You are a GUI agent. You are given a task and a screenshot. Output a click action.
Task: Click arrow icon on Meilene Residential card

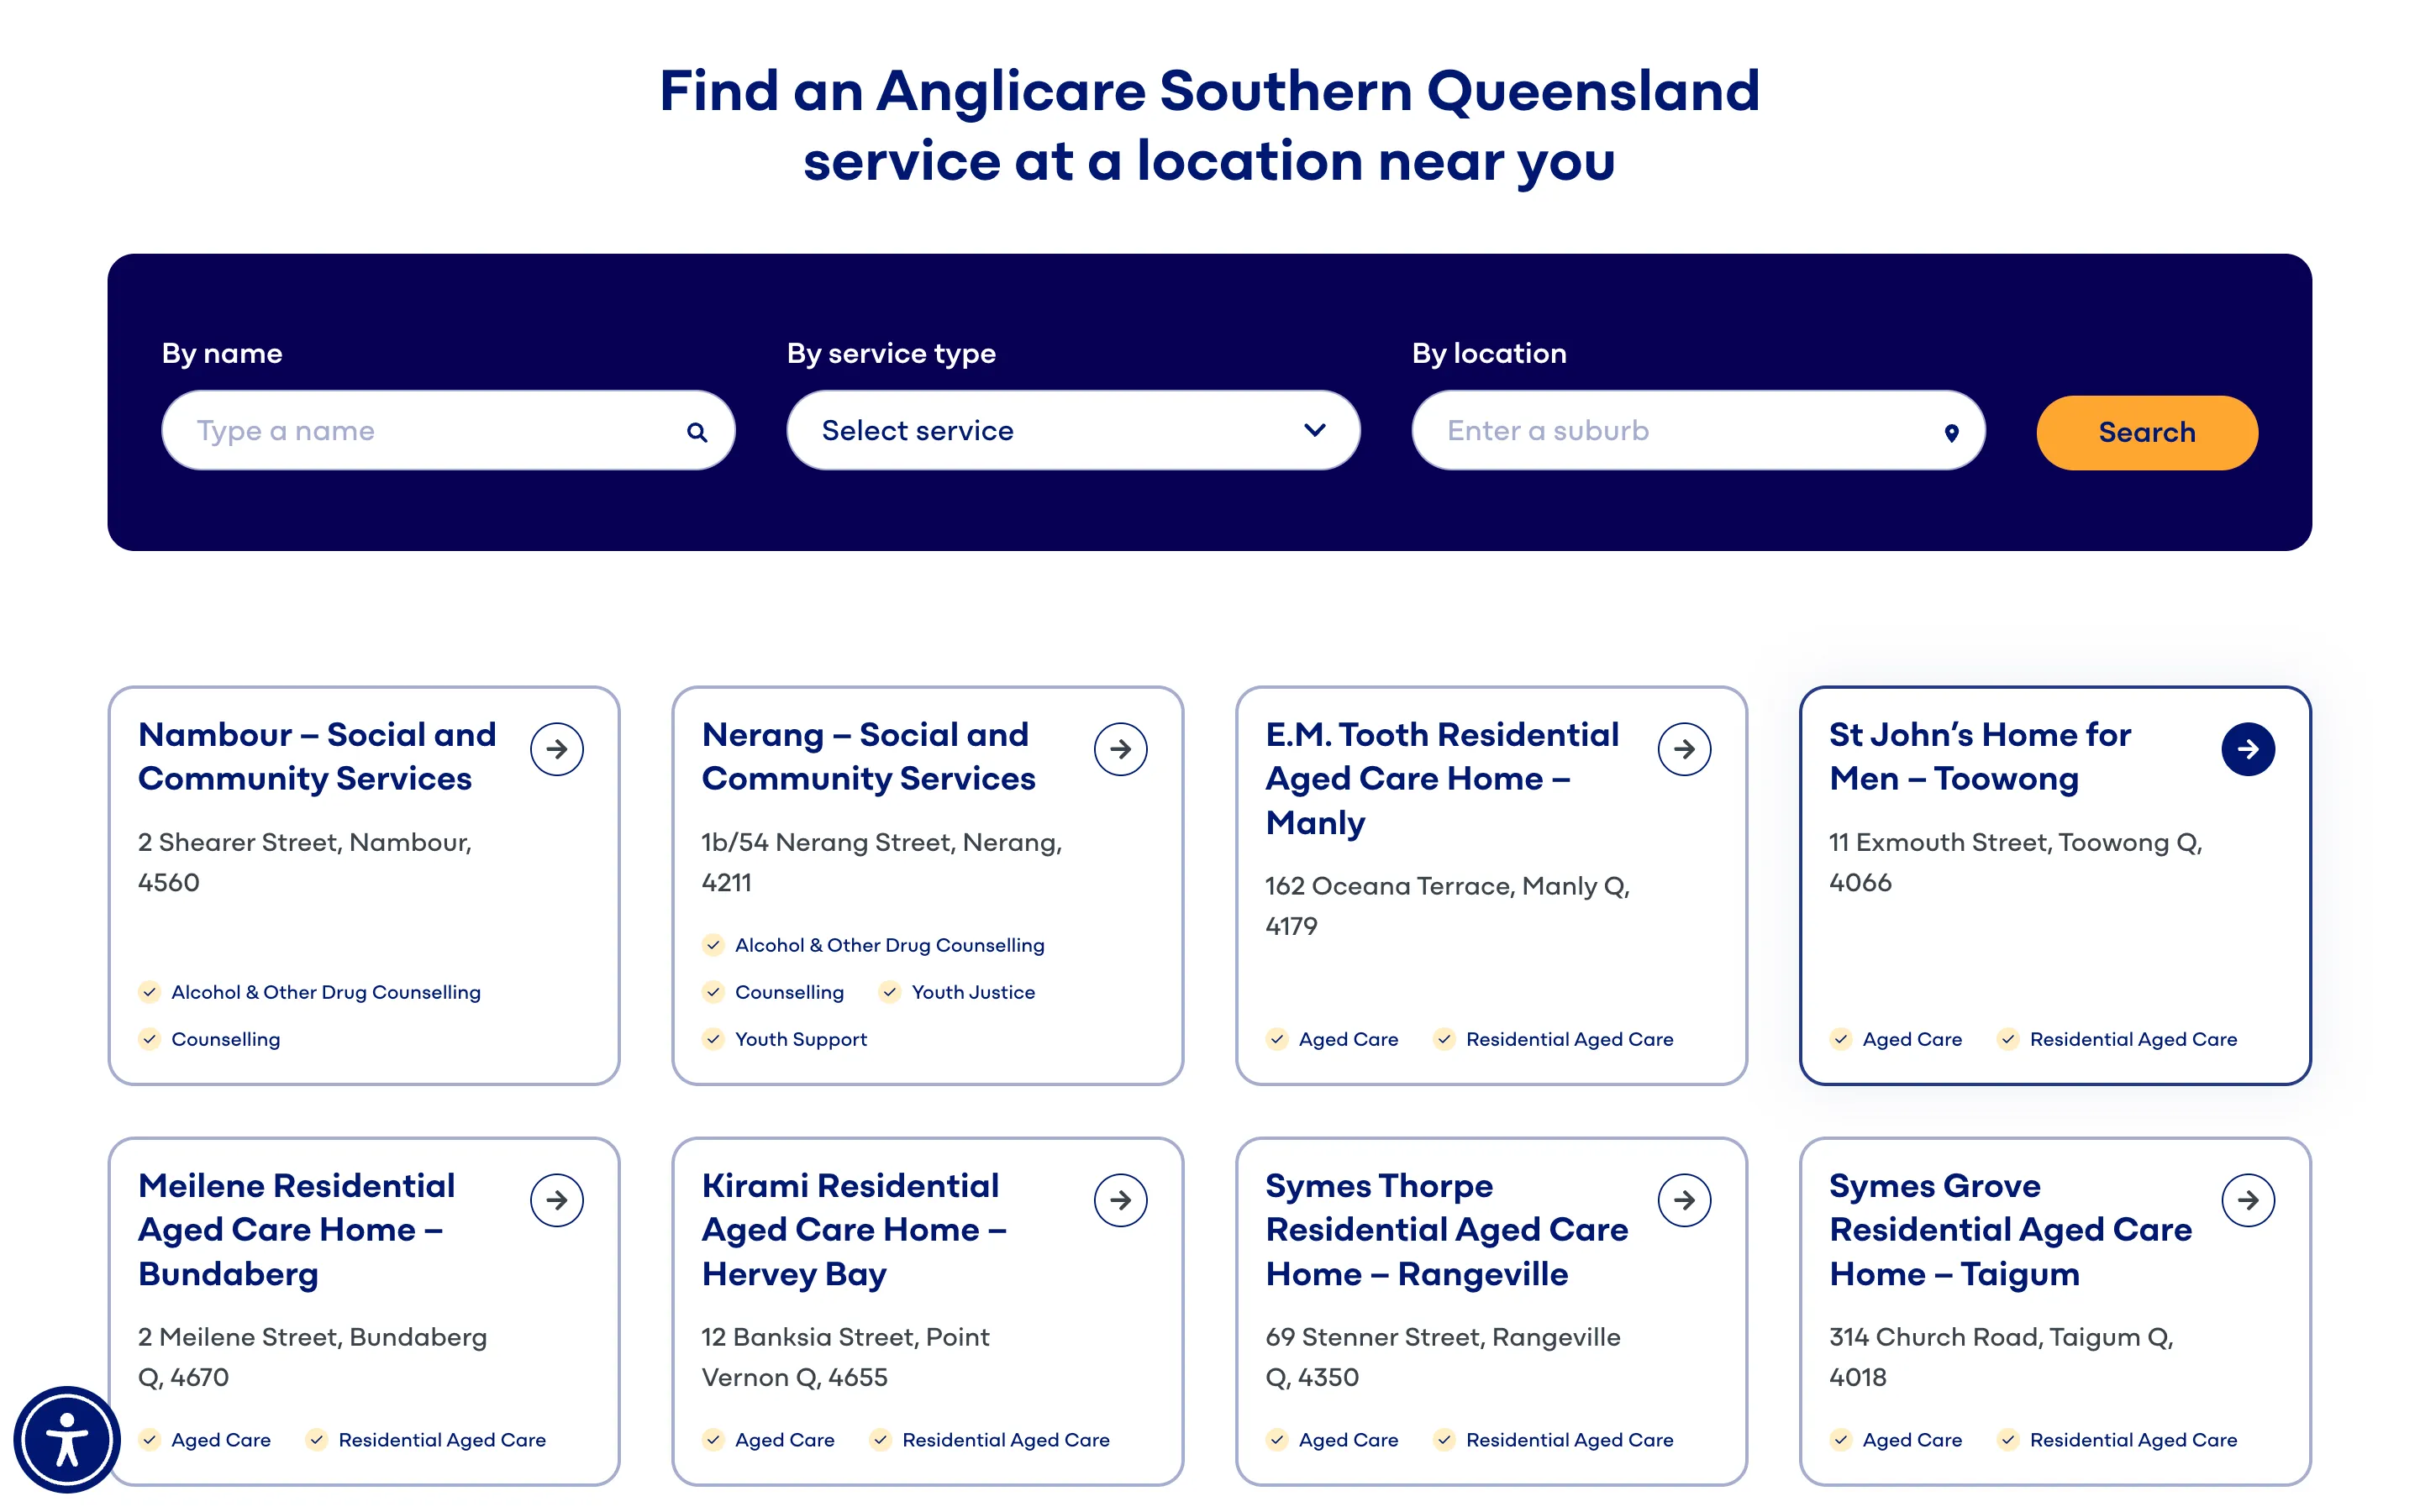tap(557, 1200)
